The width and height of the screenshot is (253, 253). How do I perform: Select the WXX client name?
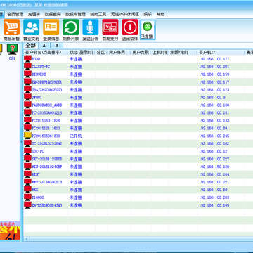(36, 190)
